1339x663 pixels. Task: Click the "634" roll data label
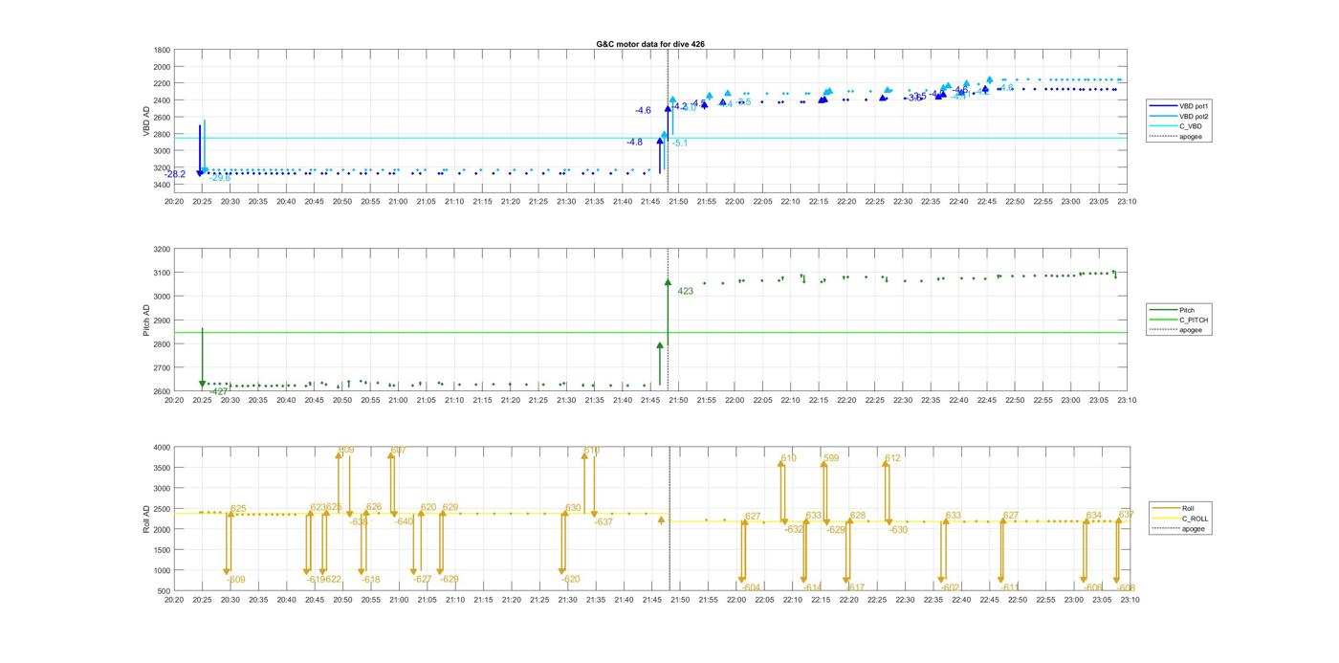click(1094, 516)
